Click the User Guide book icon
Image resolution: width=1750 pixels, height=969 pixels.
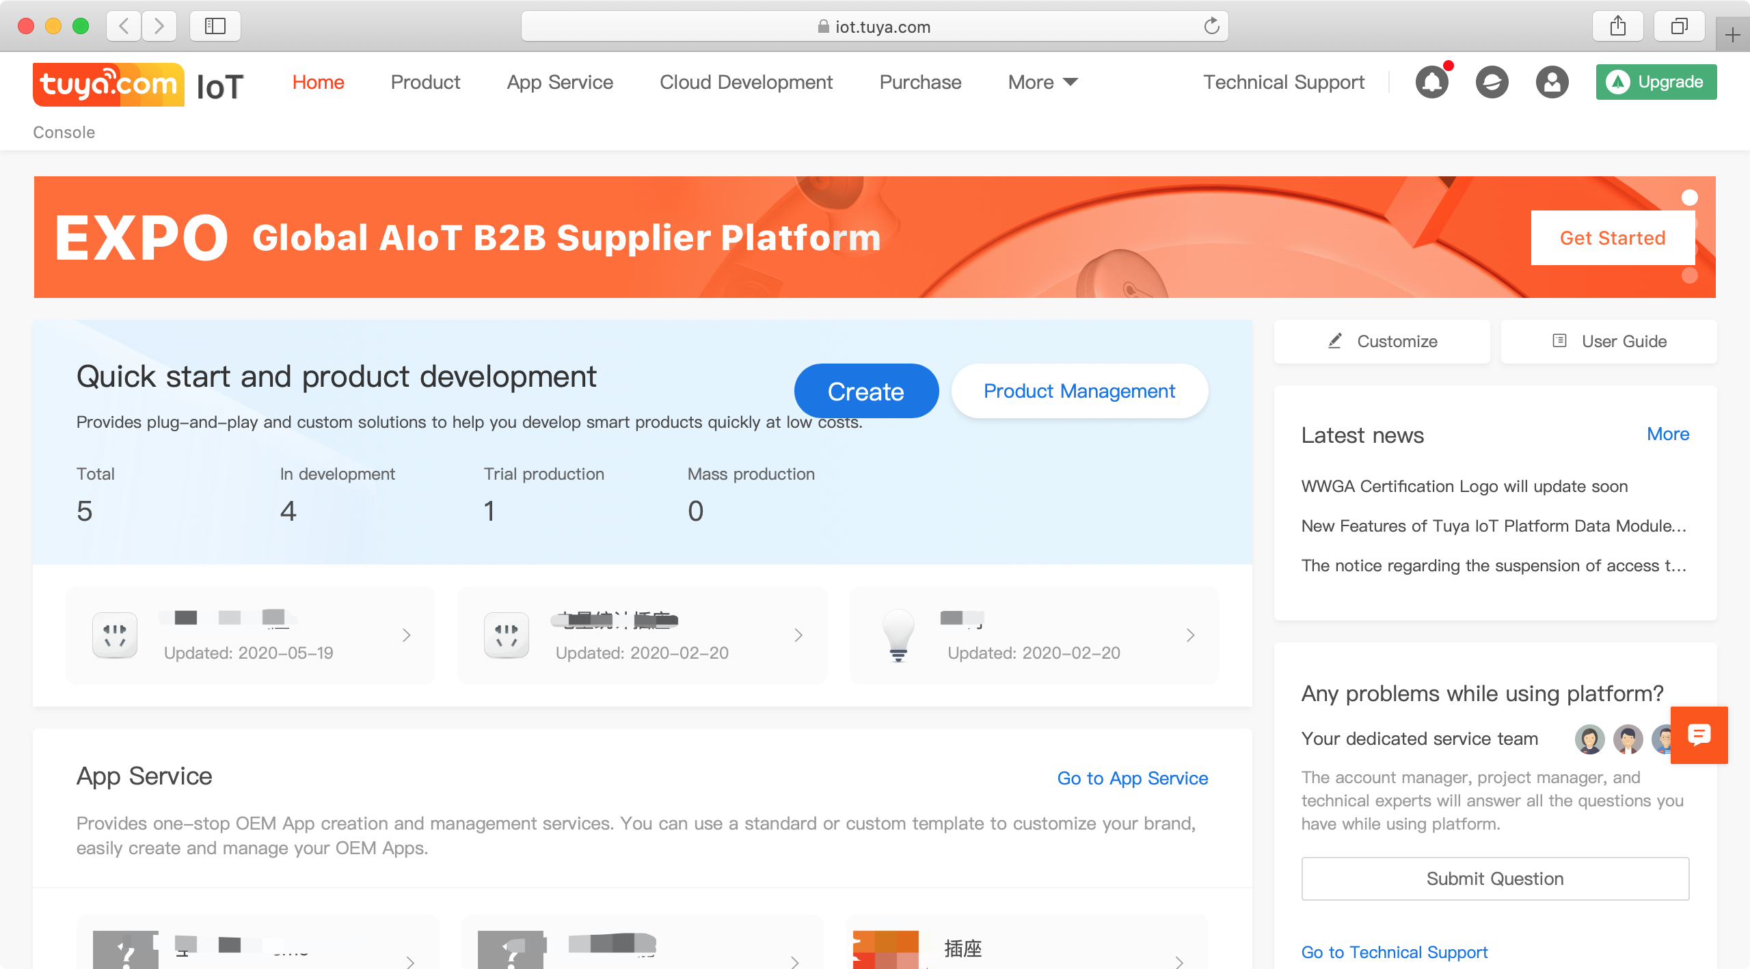click(x=1559, y=340)
